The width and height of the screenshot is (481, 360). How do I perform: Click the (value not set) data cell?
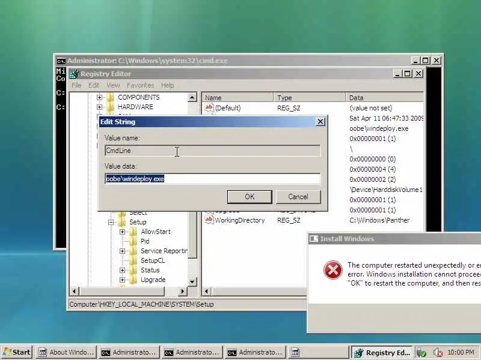[x=370, y=108]
